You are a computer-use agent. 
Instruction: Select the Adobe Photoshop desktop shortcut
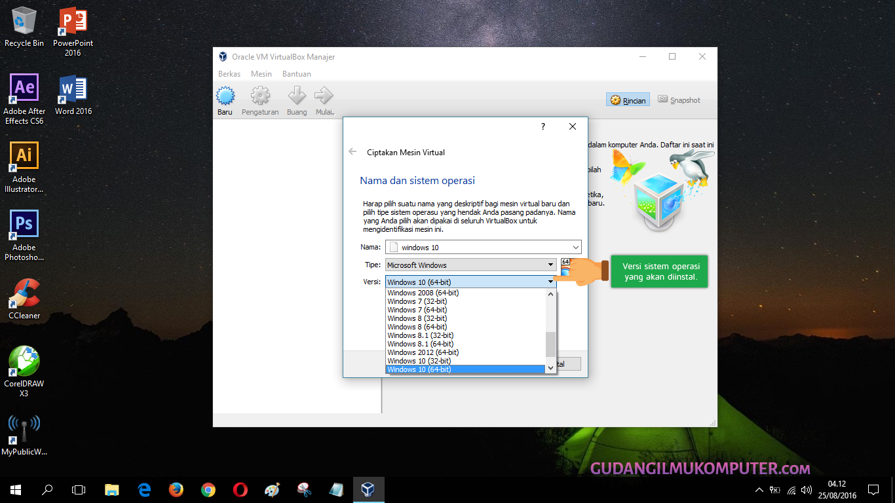pos(24,236)
